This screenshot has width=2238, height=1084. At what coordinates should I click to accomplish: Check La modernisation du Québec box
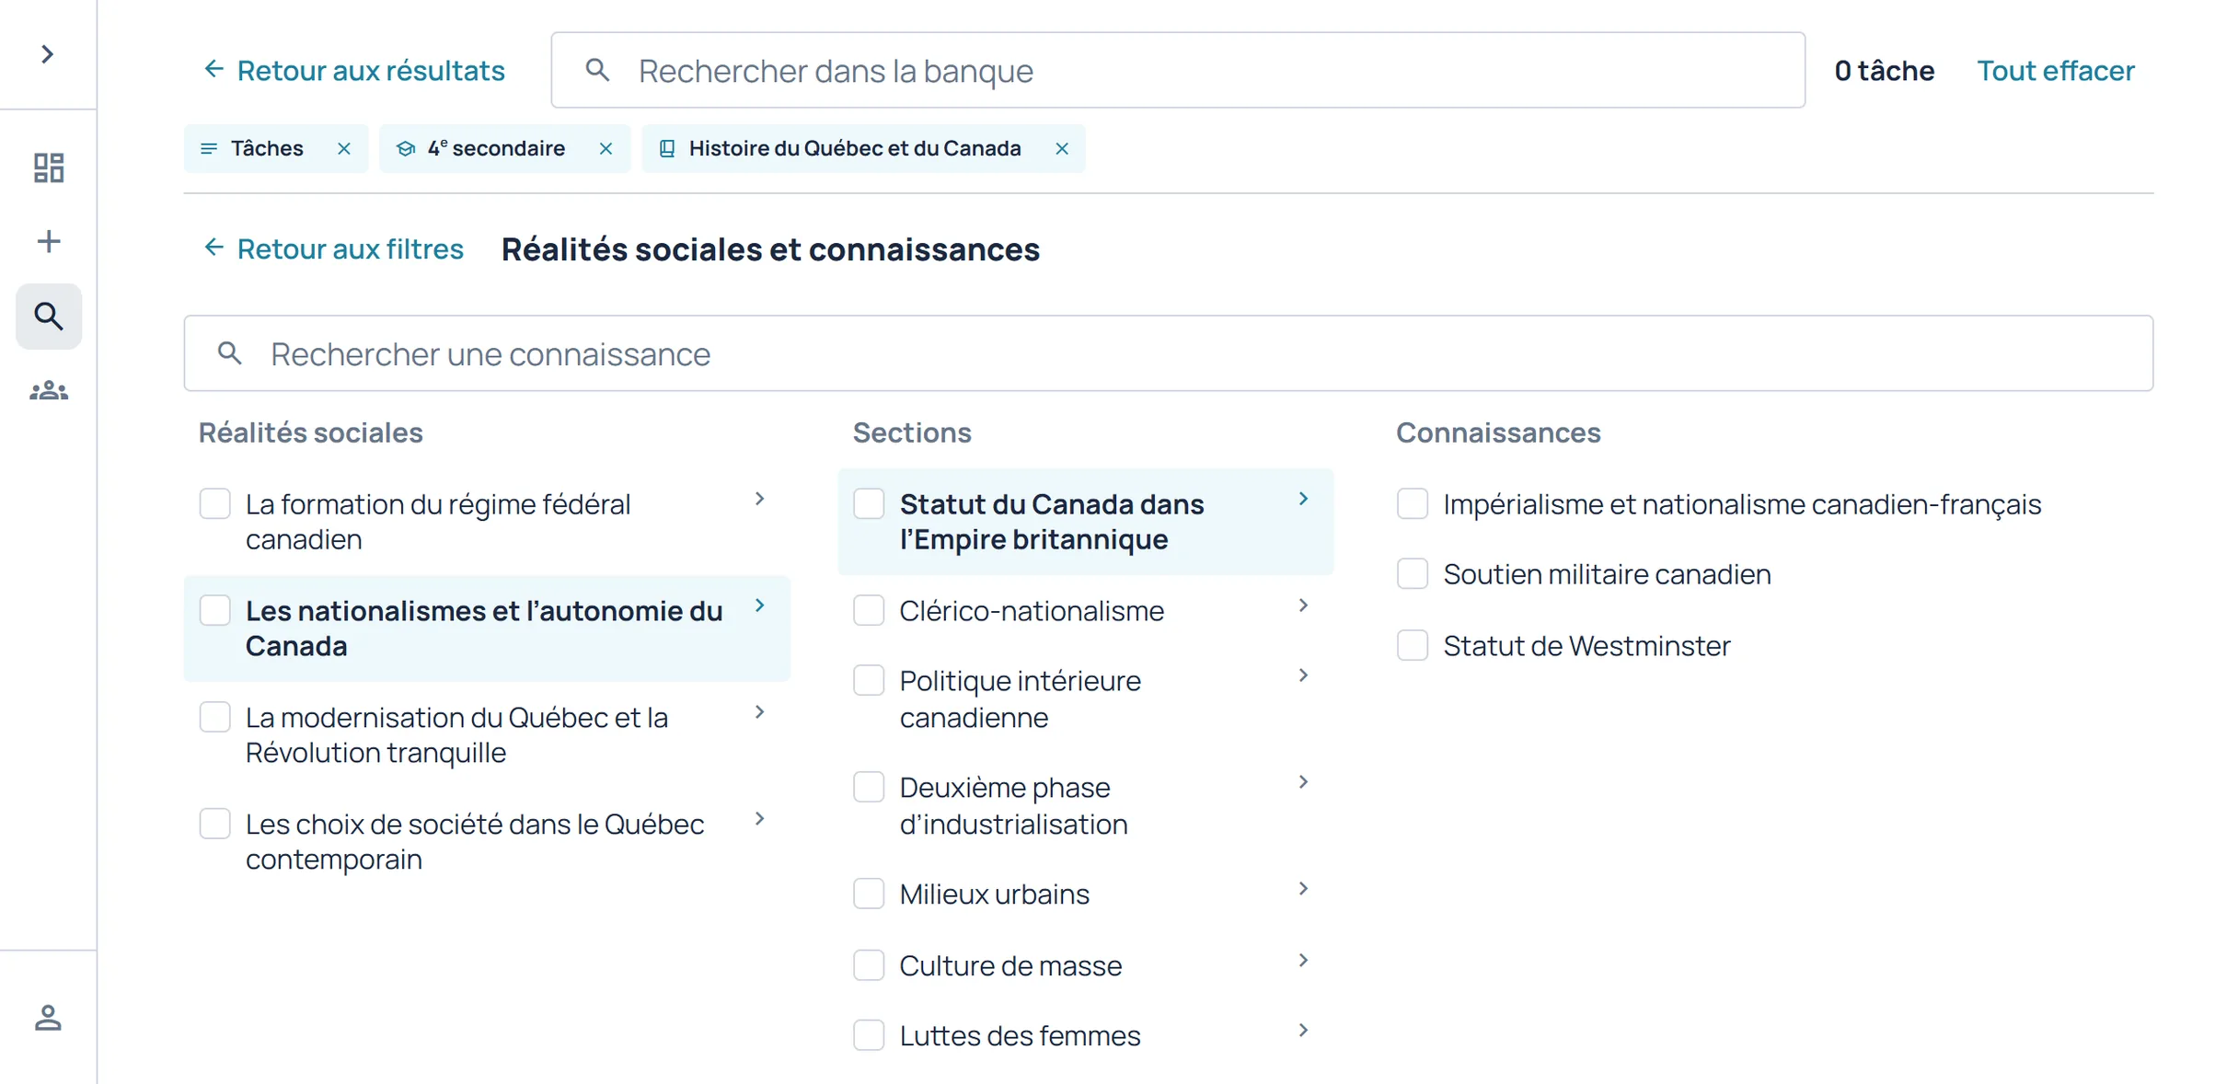pos(215,717)
